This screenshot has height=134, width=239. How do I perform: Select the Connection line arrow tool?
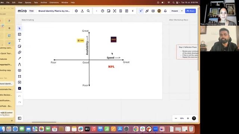tap(19, 58)
